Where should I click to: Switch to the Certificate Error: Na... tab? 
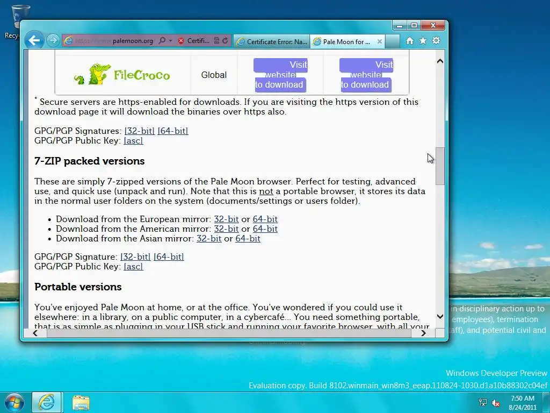point(272,41)
